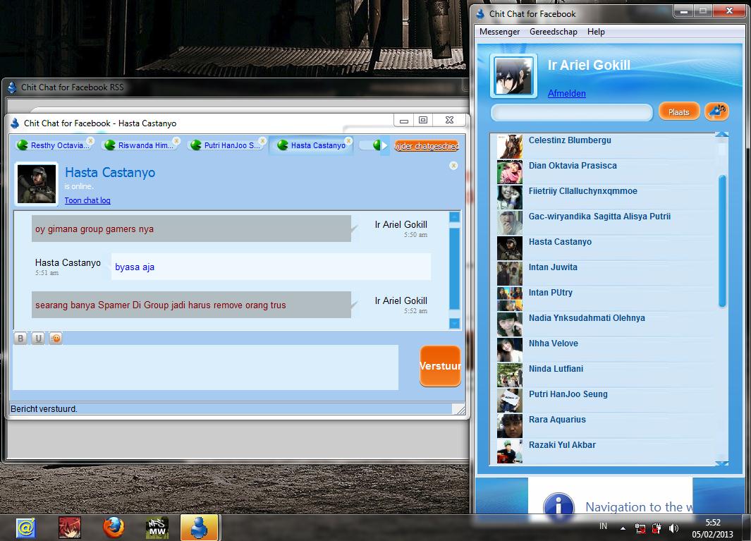
Task: Click Celestinz Blumbergu contact thumbnail
Action: pos(510,146)
